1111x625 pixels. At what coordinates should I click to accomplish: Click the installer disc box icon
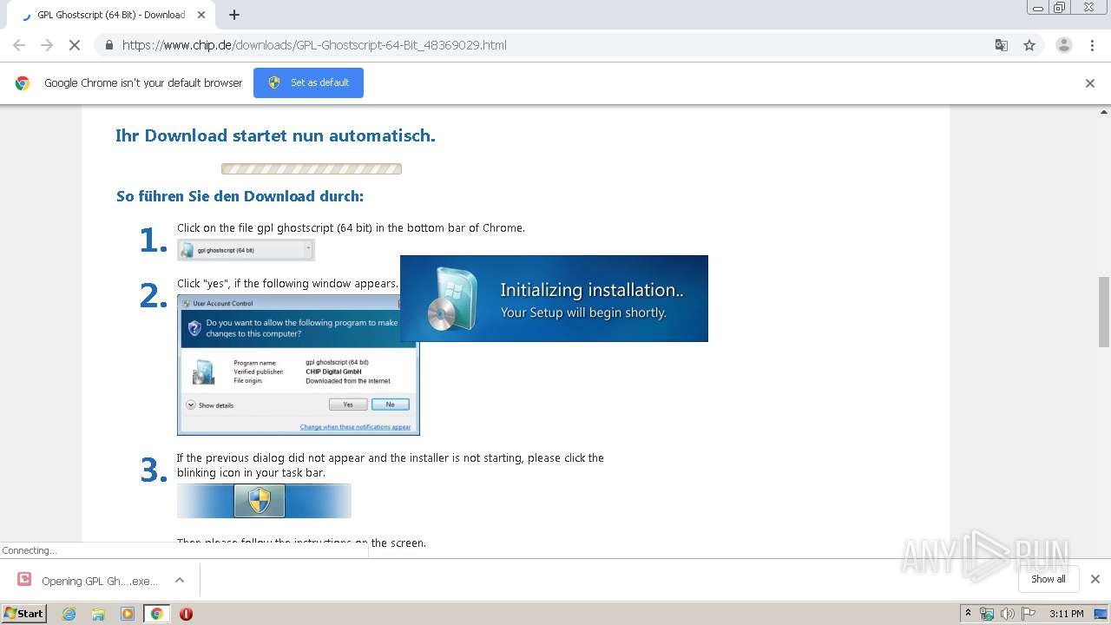(452, 299)
